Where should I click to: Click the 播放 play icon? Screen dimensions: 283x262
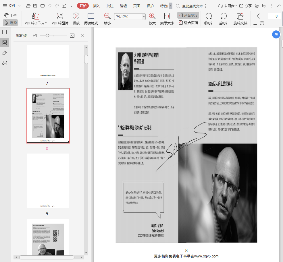tap(76, 16)
